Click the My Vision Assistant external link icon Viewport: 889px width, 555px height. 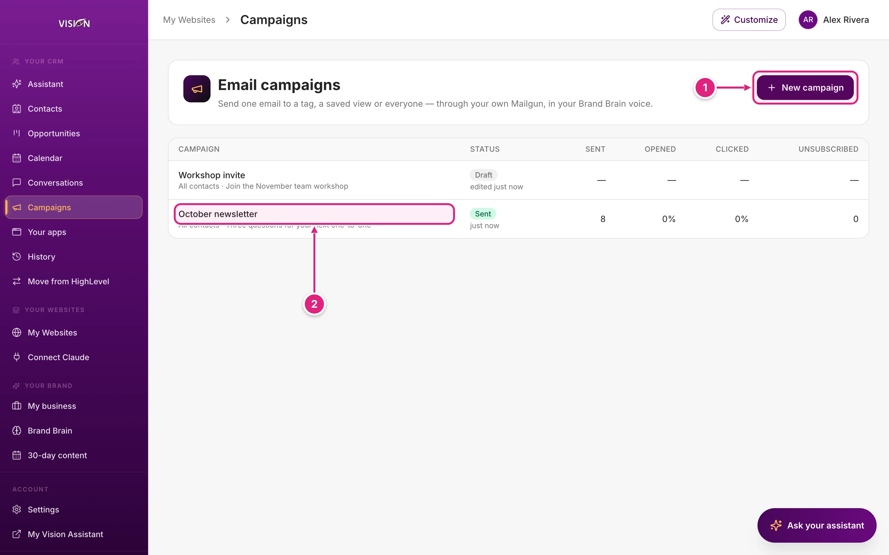17,534
